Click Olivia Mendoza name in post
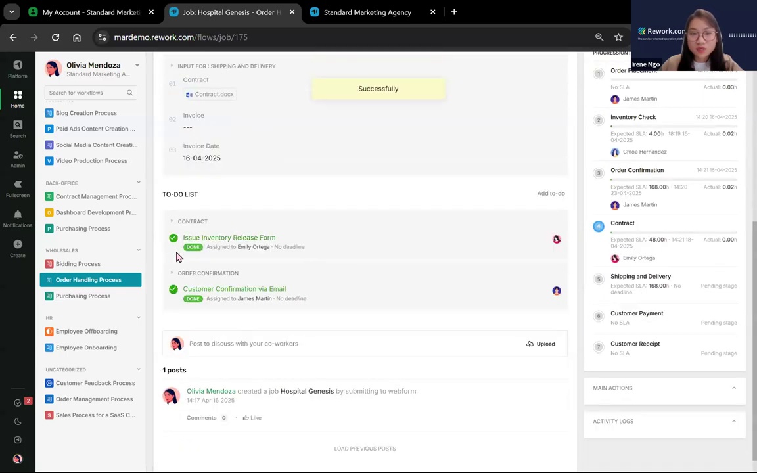The width and height of the screenshot is (757, 473). point(211,391)
